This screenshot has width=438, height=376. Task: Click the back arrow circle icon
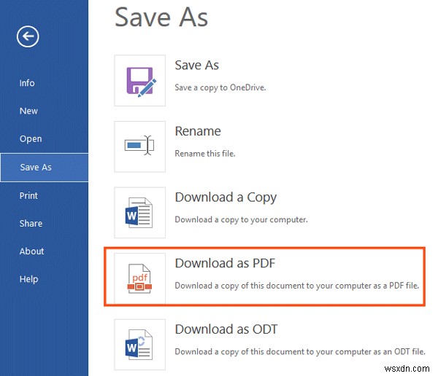coord(29,37)
